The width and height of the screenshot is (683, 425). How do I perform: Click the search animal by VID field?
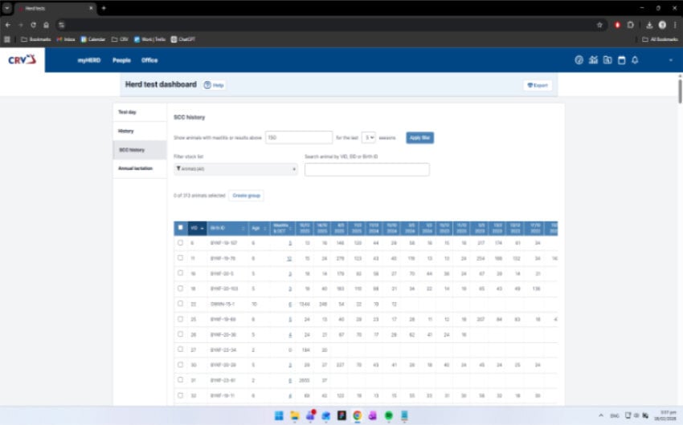pos(366,169)
